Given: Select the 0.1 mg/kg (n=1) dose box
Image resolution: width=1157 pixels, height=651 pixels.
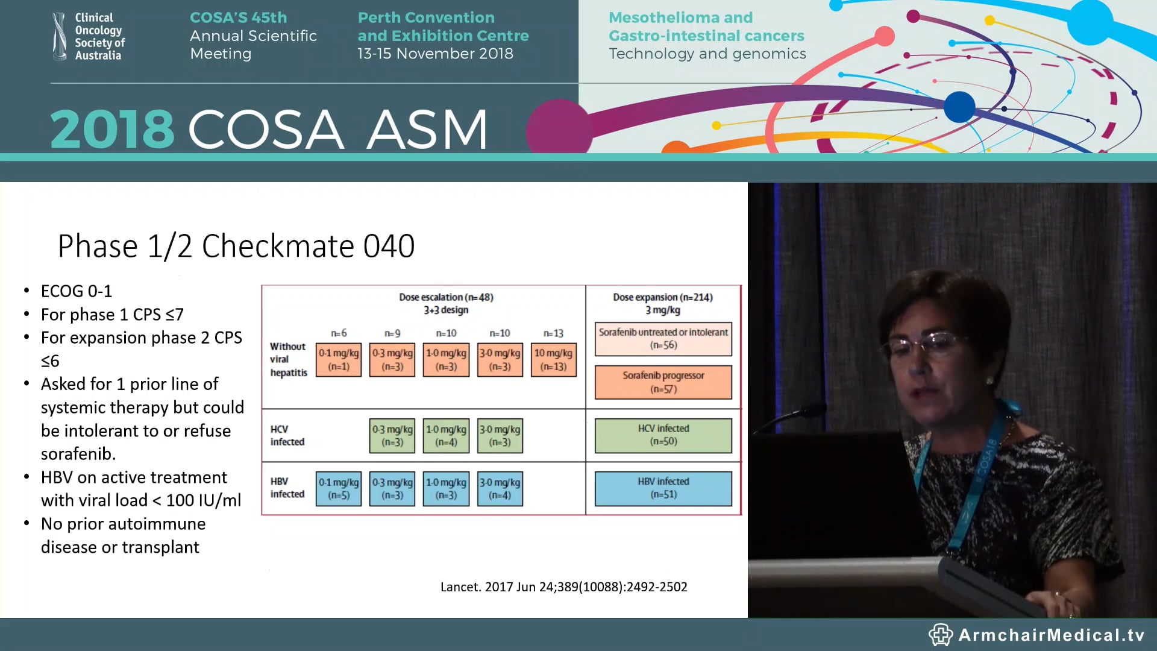Looking at the screenshot, I should [338, 359].
